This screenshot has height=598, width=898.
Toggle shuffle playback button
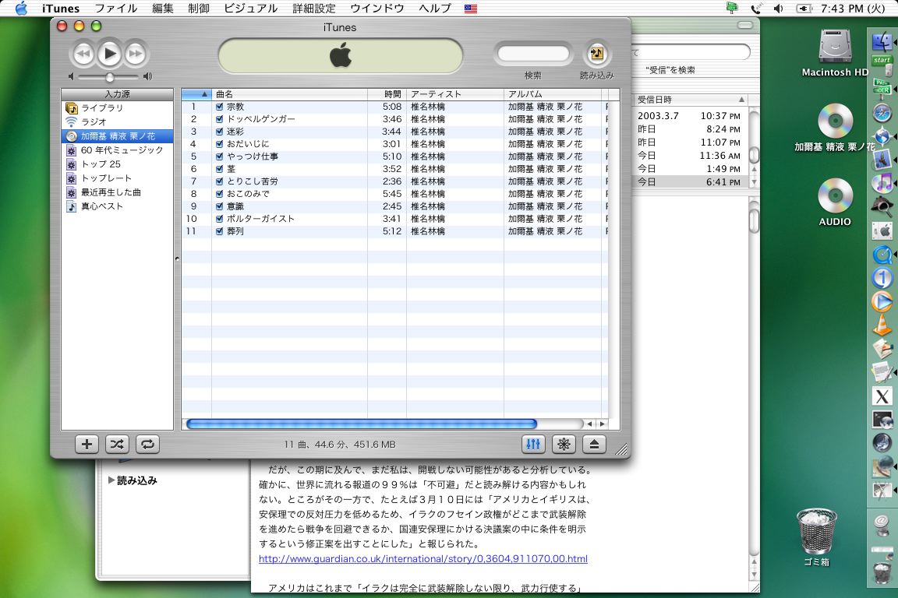(117, 444)
